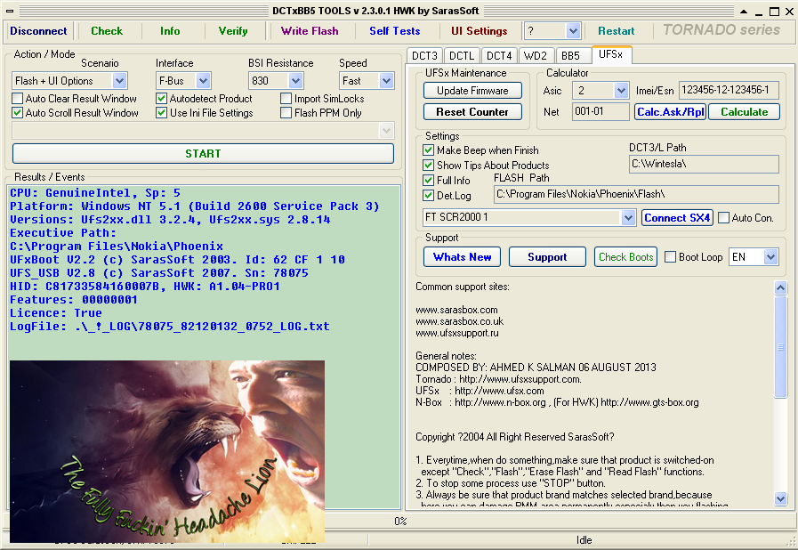The height and width of the screenshot is (550, 798).
Task: Switch to the DCTL tab
Action: pos(462,55)
